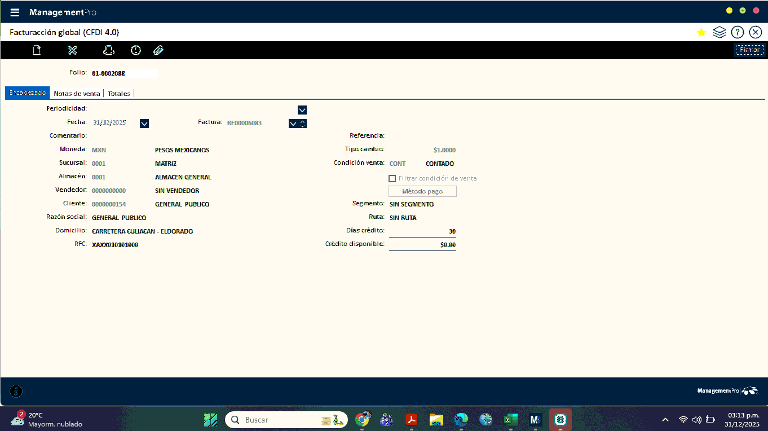Open help with the question mark icon

point(737,32)
